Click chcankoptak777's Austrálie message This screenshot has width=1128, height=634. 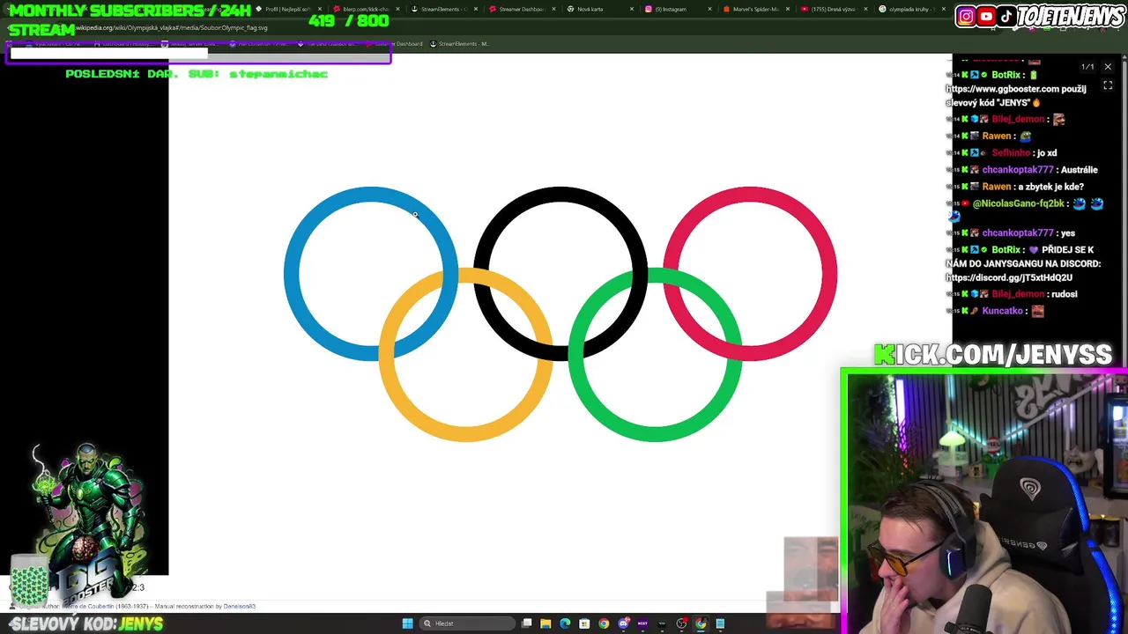tap(1080, 170)
